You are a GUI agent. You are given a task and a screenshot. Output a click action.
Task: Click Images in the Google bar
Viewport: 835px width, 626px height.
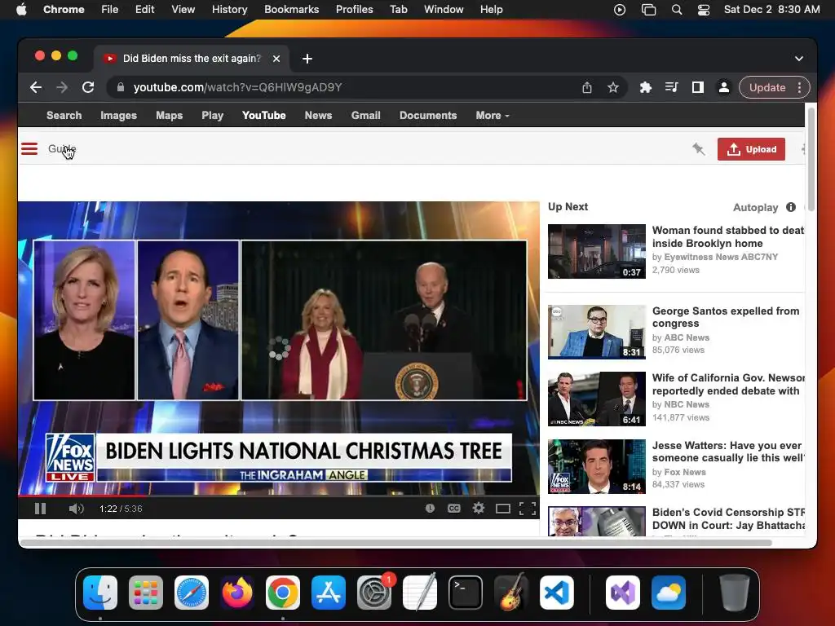coord(119,116)
